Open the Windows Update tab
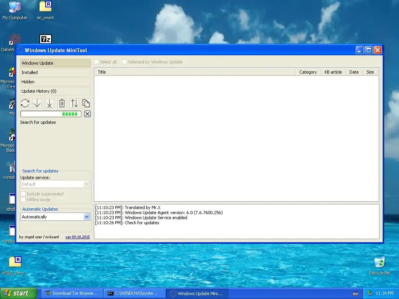 coord(55,63)
